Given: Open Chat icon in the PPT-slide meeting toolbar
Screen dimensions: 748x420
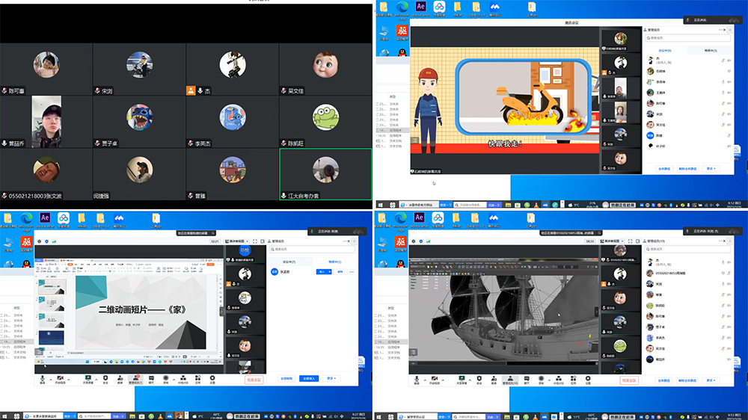Looking at the screenshot, I should [x=151, y=379].
